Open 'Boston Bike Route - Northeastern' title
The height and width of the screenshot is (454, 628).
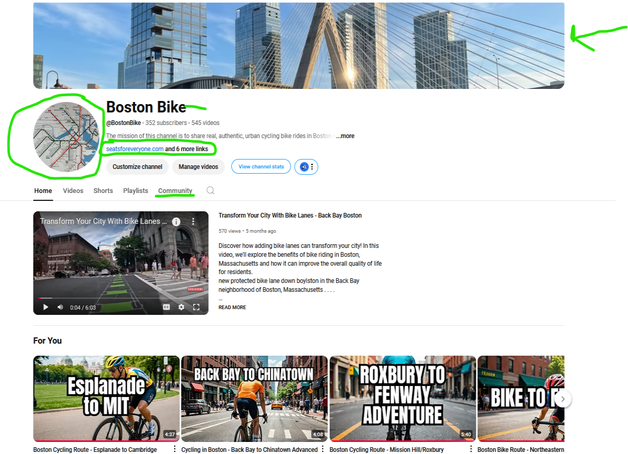pos(521,450)
